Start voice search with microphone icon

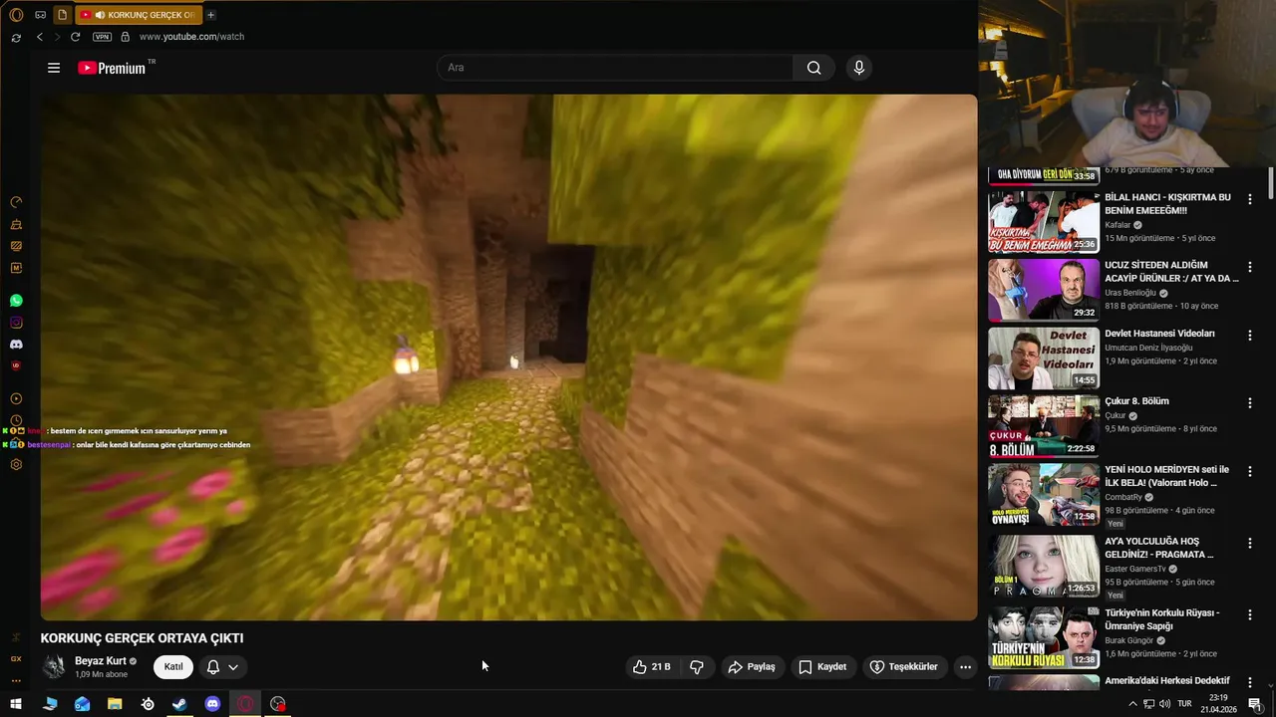[x=859, y=68]
